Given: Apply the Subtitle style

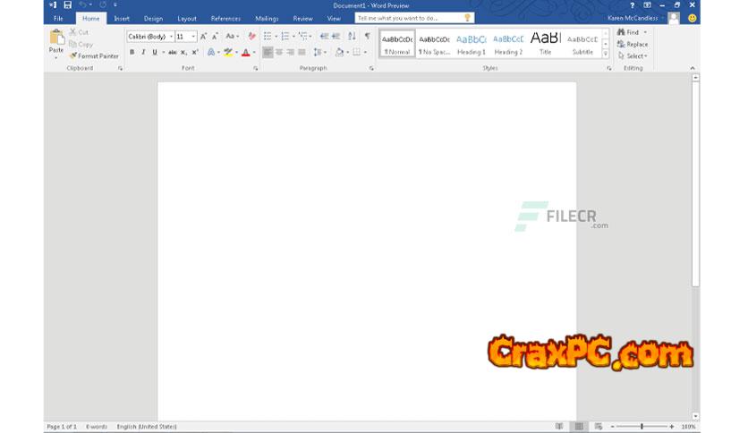Looking at the screenshot, I should [x=582, y=44].
